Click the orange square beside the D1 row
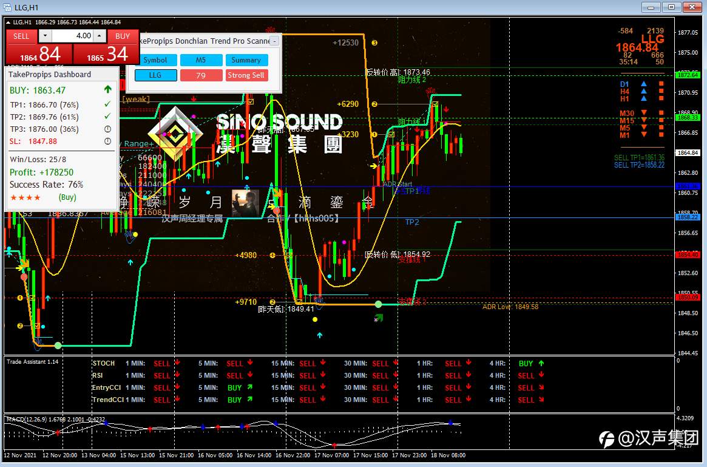 661,84
